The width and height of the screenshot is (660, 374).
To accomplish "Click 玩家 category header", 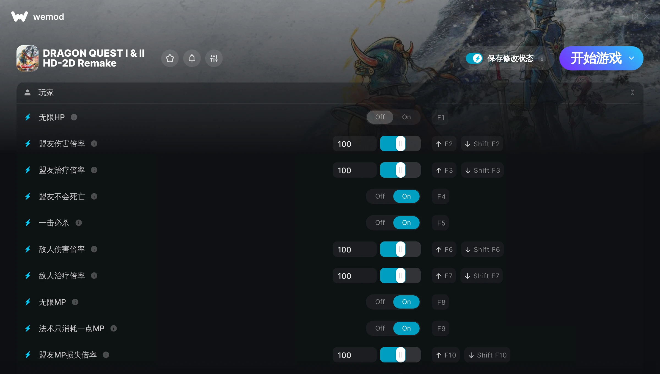I will [x=330, y=93].
